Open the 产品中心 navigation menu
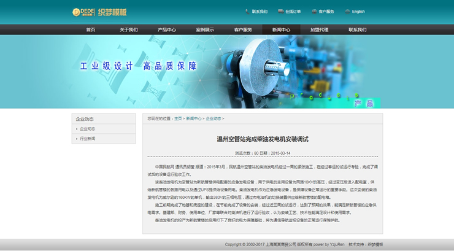454x251 pixels. (167, 29)
